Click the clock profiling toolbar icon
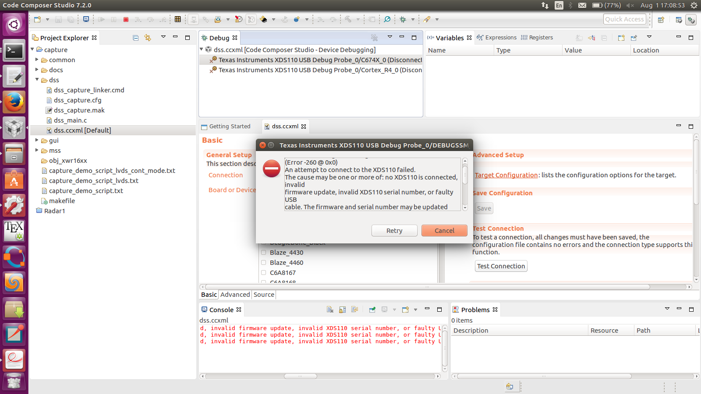701x394 pixels. [238, 19]
